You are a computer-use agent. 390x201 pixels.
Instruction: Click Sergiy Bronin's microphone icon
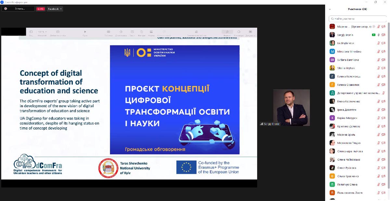tap(379, 35)
